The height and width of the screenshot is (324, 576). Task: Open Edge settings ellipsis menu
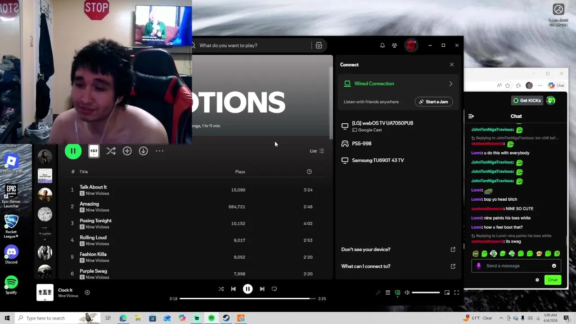pos(540,85)
